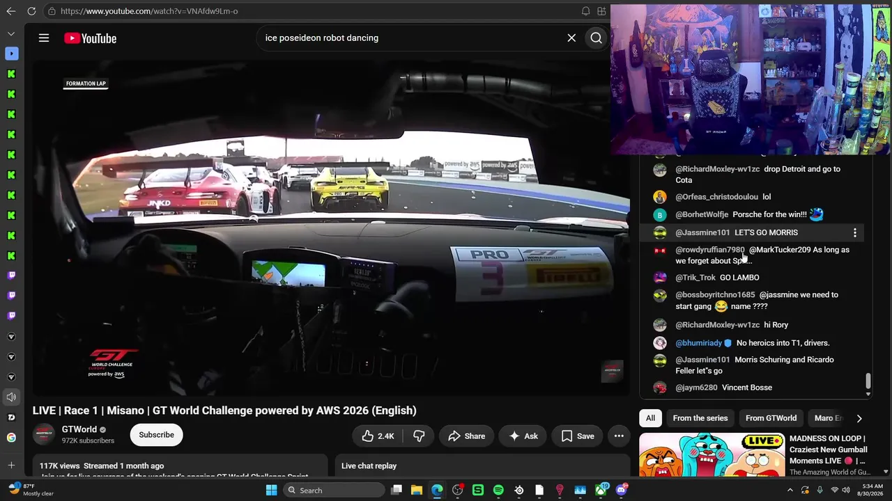Open the GTWorld channel name link
Screen dimensions: 892x501
coord(79,429)
